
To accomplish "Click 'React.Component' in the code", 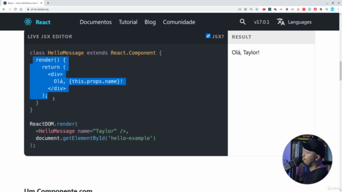I will [x=133, y=53].
